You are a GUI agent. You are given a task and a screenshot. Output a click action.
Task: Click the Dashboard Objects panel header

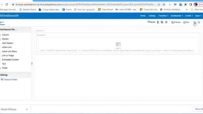[x=16, y=29]
